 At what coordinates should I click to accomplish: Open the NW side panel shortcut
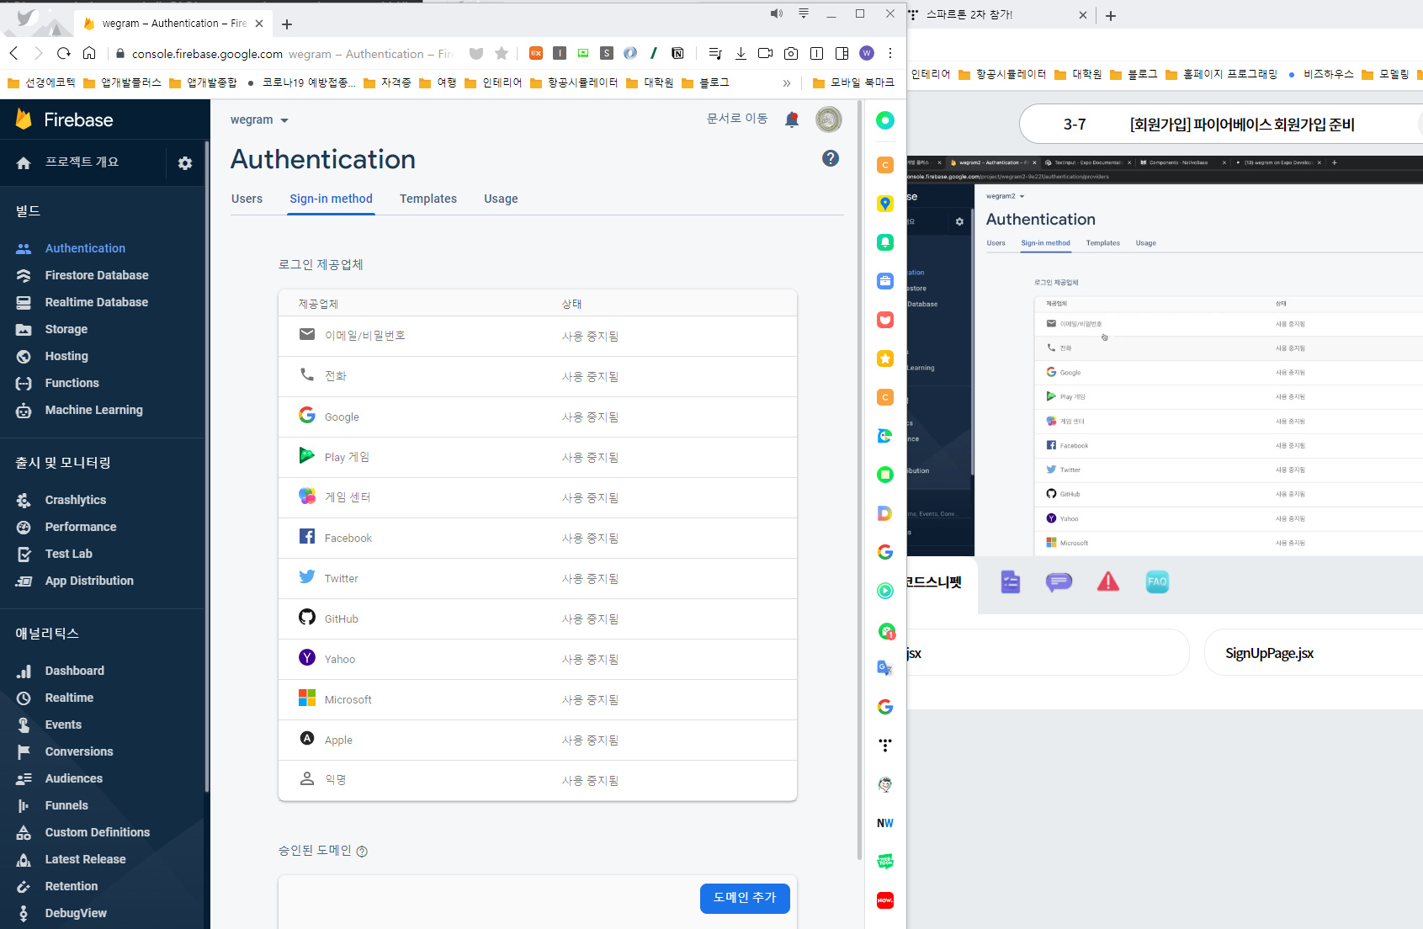point(885,823)
